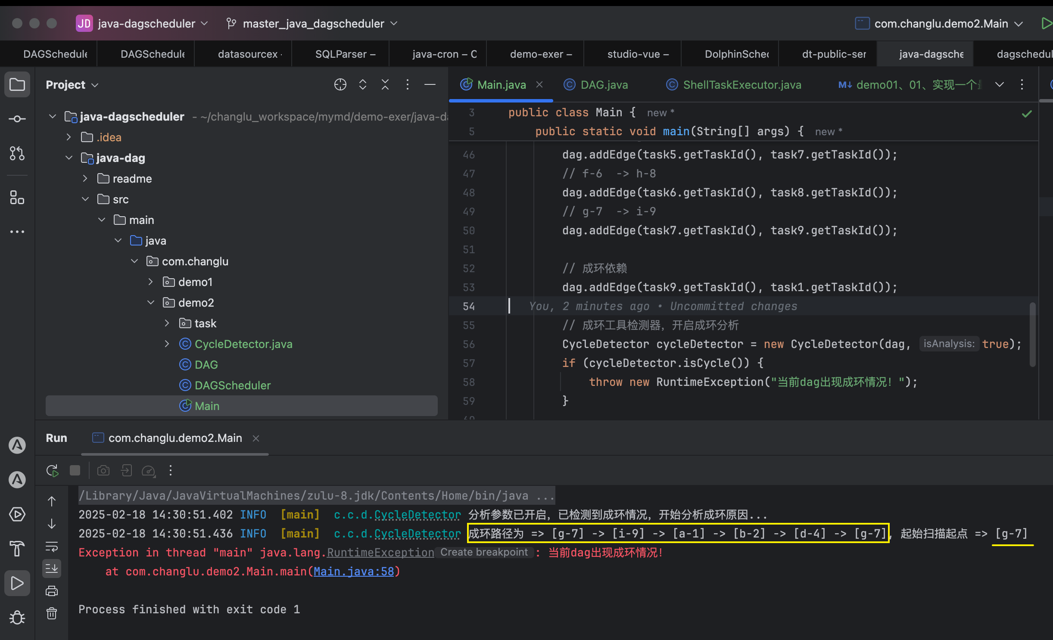Open editor tabs more options menu
This screenshot has width=1053, height=640.
pos(1022,84)
